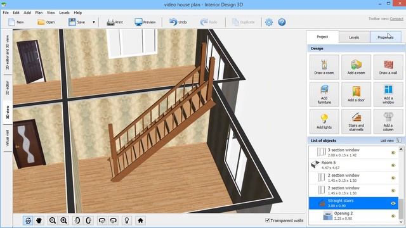Switch to the Properties tab
Image resolution: width=406 pixels, height=228 pixels.
tap(386, 37)
